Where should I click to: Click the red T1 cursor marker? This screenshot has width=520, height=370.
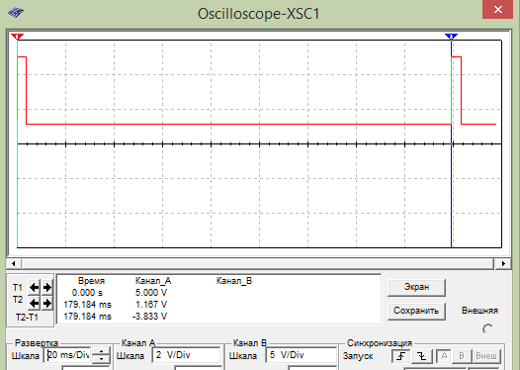coord(17,37)
